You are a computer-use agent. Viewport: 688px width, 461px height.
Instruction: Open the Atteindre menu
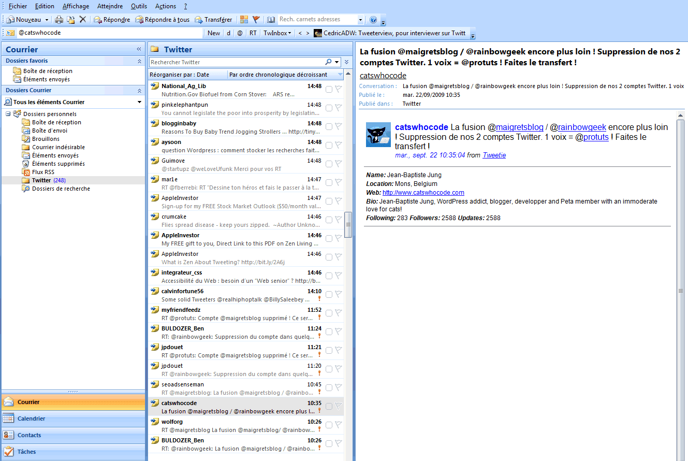point(110,6)
